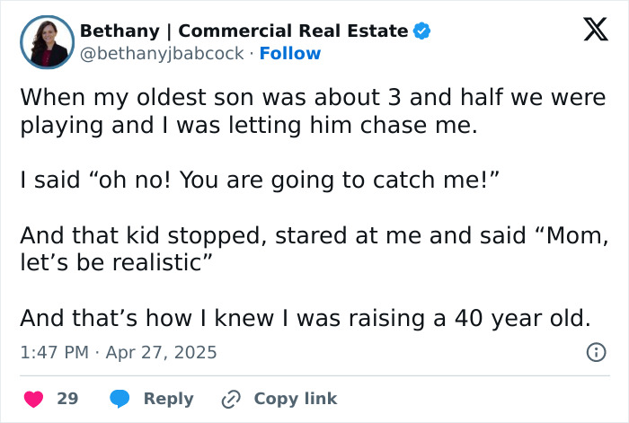
Task: Click the "Mom, let's be realistic" quote text
Action: (x=115, y=262)
